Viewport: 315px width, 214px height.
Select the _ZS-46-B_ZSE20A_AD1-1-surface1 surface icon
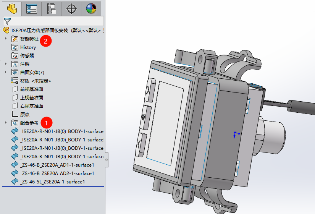click(x=15, y=165)
